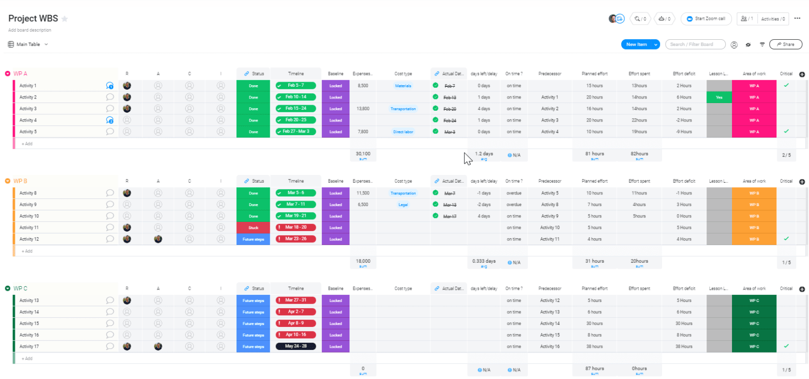
Task: Open the conversation bubble for Activity 2
Action: coord(110,97)
